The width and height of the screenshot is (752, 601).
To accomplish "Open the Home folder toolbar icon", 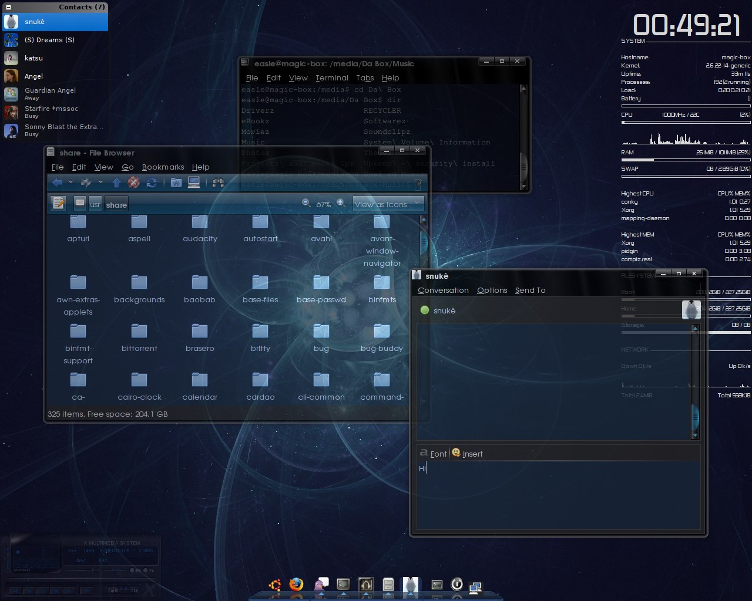I will (176, 183).
